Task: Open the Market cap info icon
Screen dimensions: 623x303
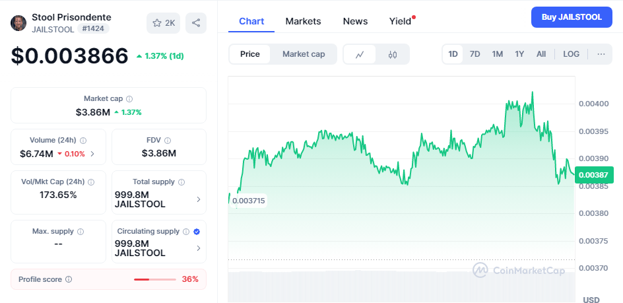Action: (129, 98)
